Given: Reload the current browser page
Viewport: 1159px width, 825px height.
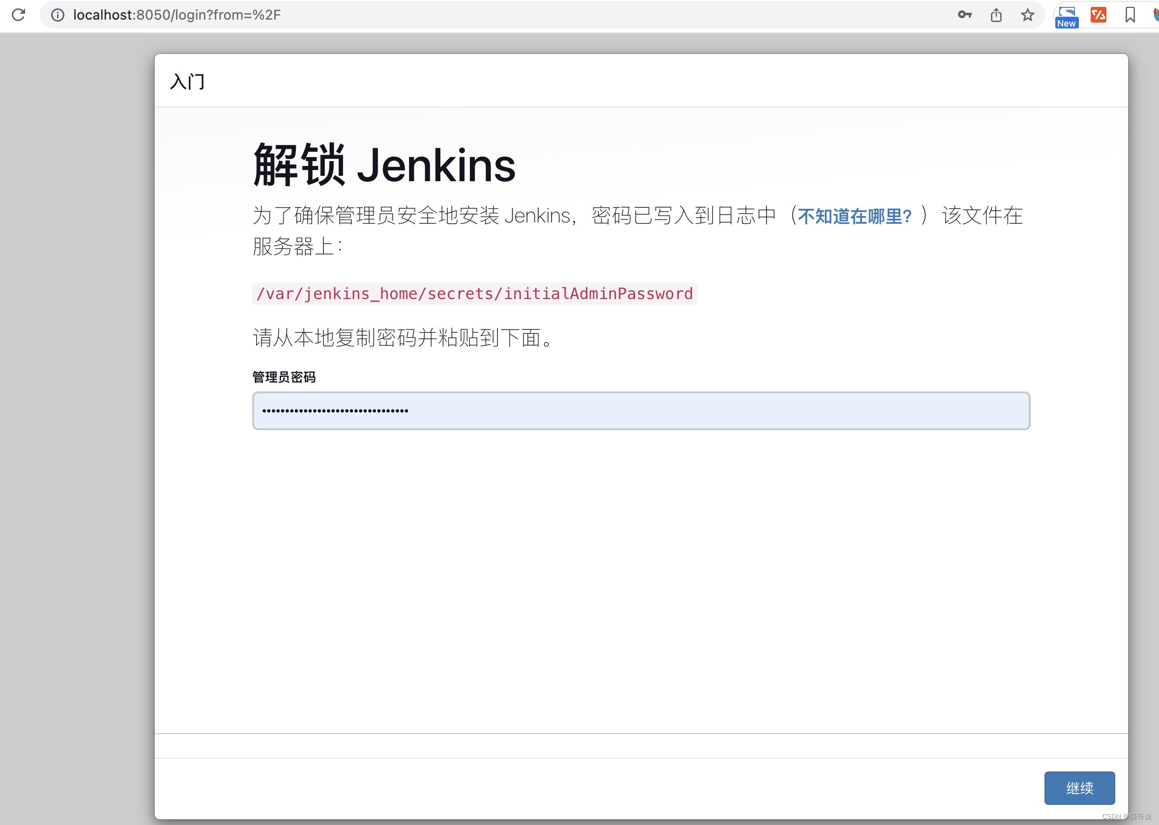Looking at the screenshot, I should click(x=19, y=15).
